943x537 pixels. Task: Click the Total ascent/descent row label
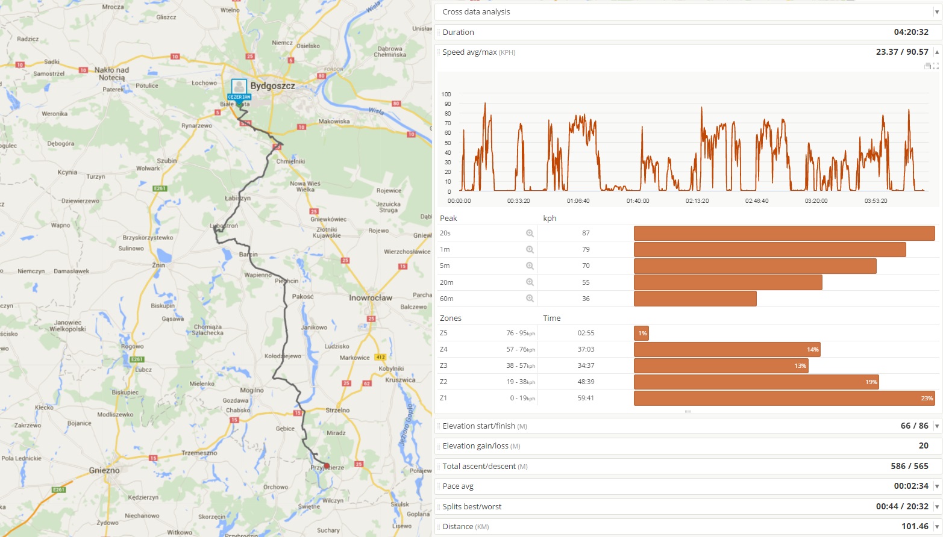click(485, 467)
